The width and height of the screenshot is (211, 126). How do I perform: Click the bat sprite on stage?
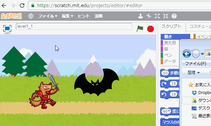[97, 82]
